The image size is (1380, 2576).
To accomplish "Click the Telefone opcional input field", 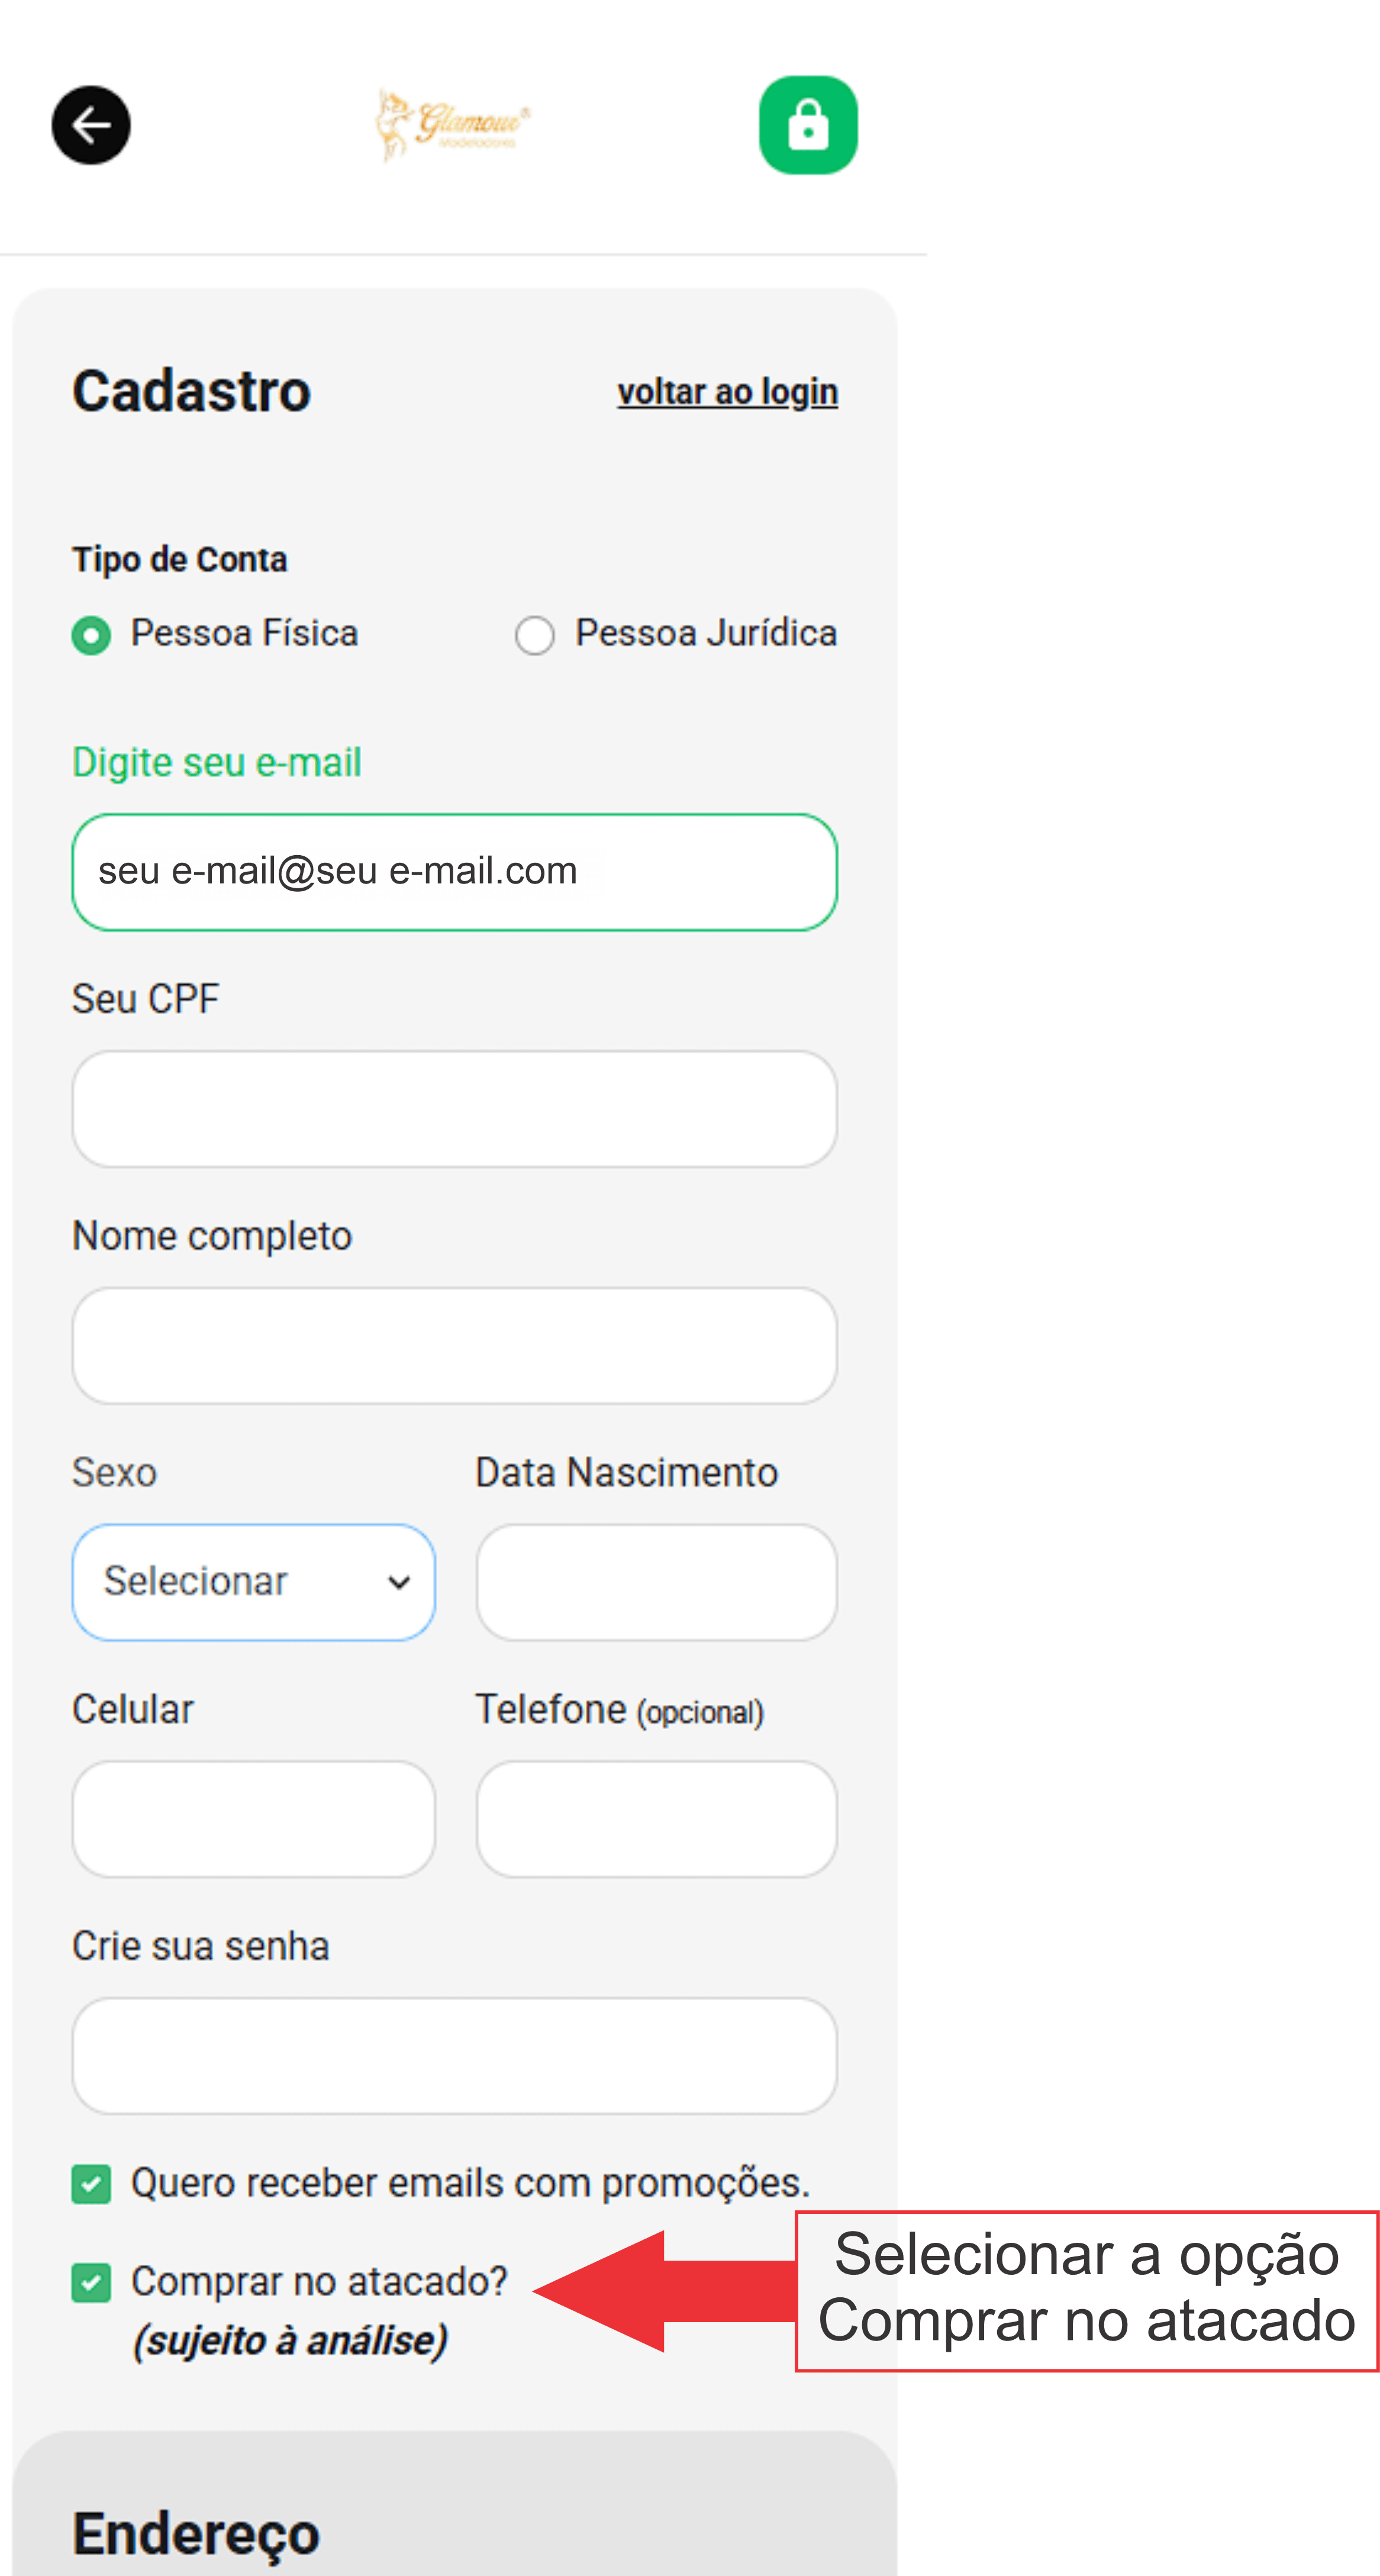I will click(657, 1819).
